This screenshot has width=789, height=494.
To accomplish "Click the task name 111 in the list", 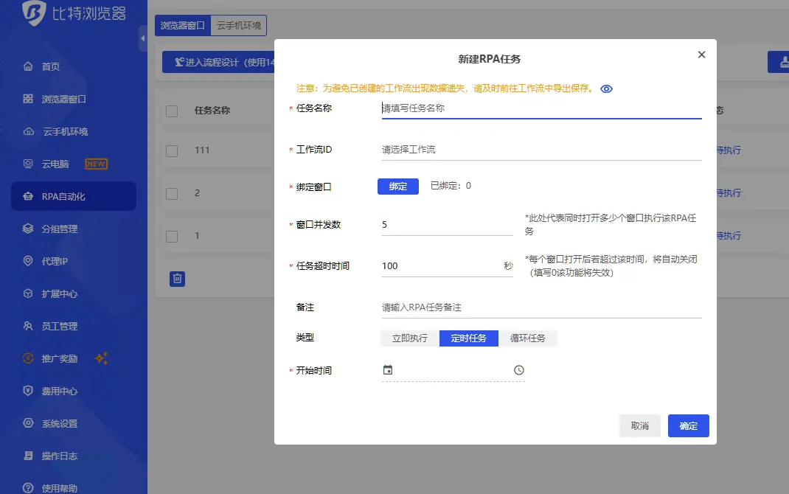I will (202, 150).
